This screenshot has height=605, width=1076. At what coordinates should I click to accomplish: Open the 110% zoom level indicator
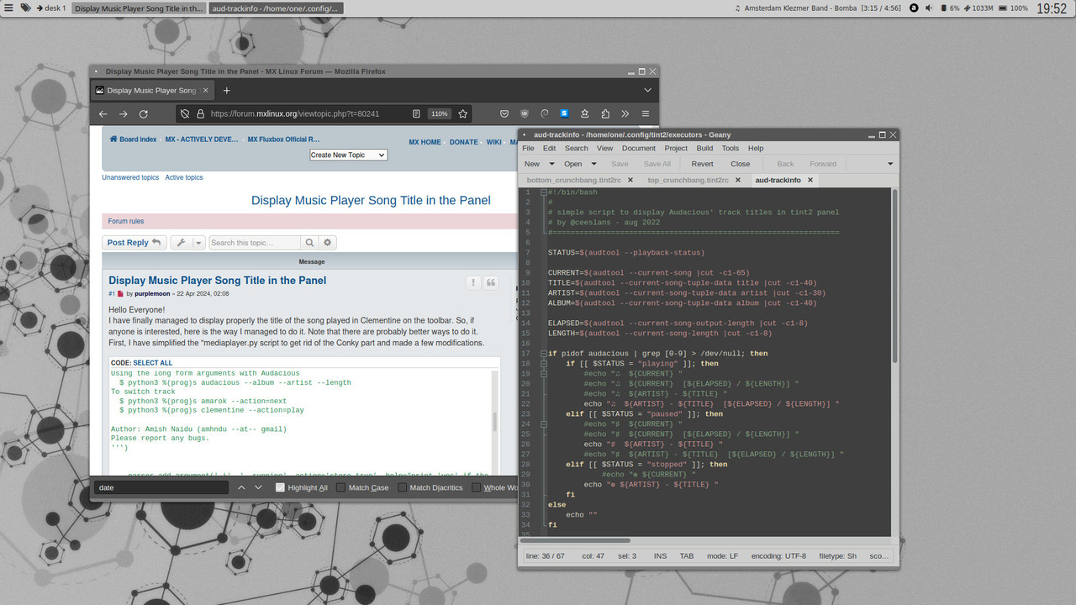click(439, 113)
